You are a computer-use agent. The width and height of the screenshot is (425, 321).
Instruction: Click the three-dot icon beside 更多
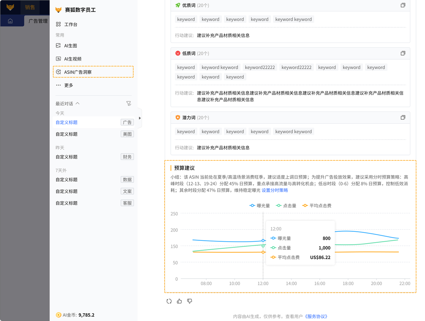tap(58, 85)
